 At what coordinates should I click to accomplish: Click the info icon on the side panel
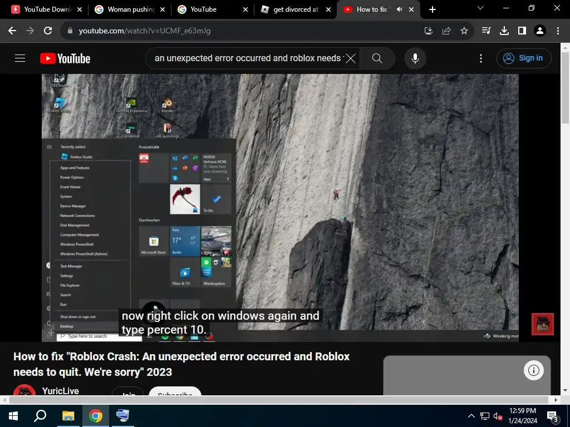pyautogui.click(x=533, y=370)
